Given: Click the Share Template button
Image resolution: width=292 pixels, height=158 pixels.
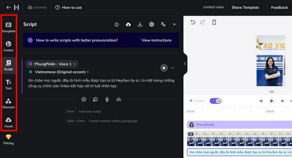Looking at the screenshot, I should coord(245,7).
